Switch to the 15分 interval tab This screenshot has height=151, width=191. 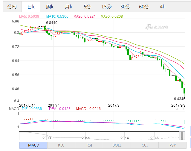tap(106, 7)
